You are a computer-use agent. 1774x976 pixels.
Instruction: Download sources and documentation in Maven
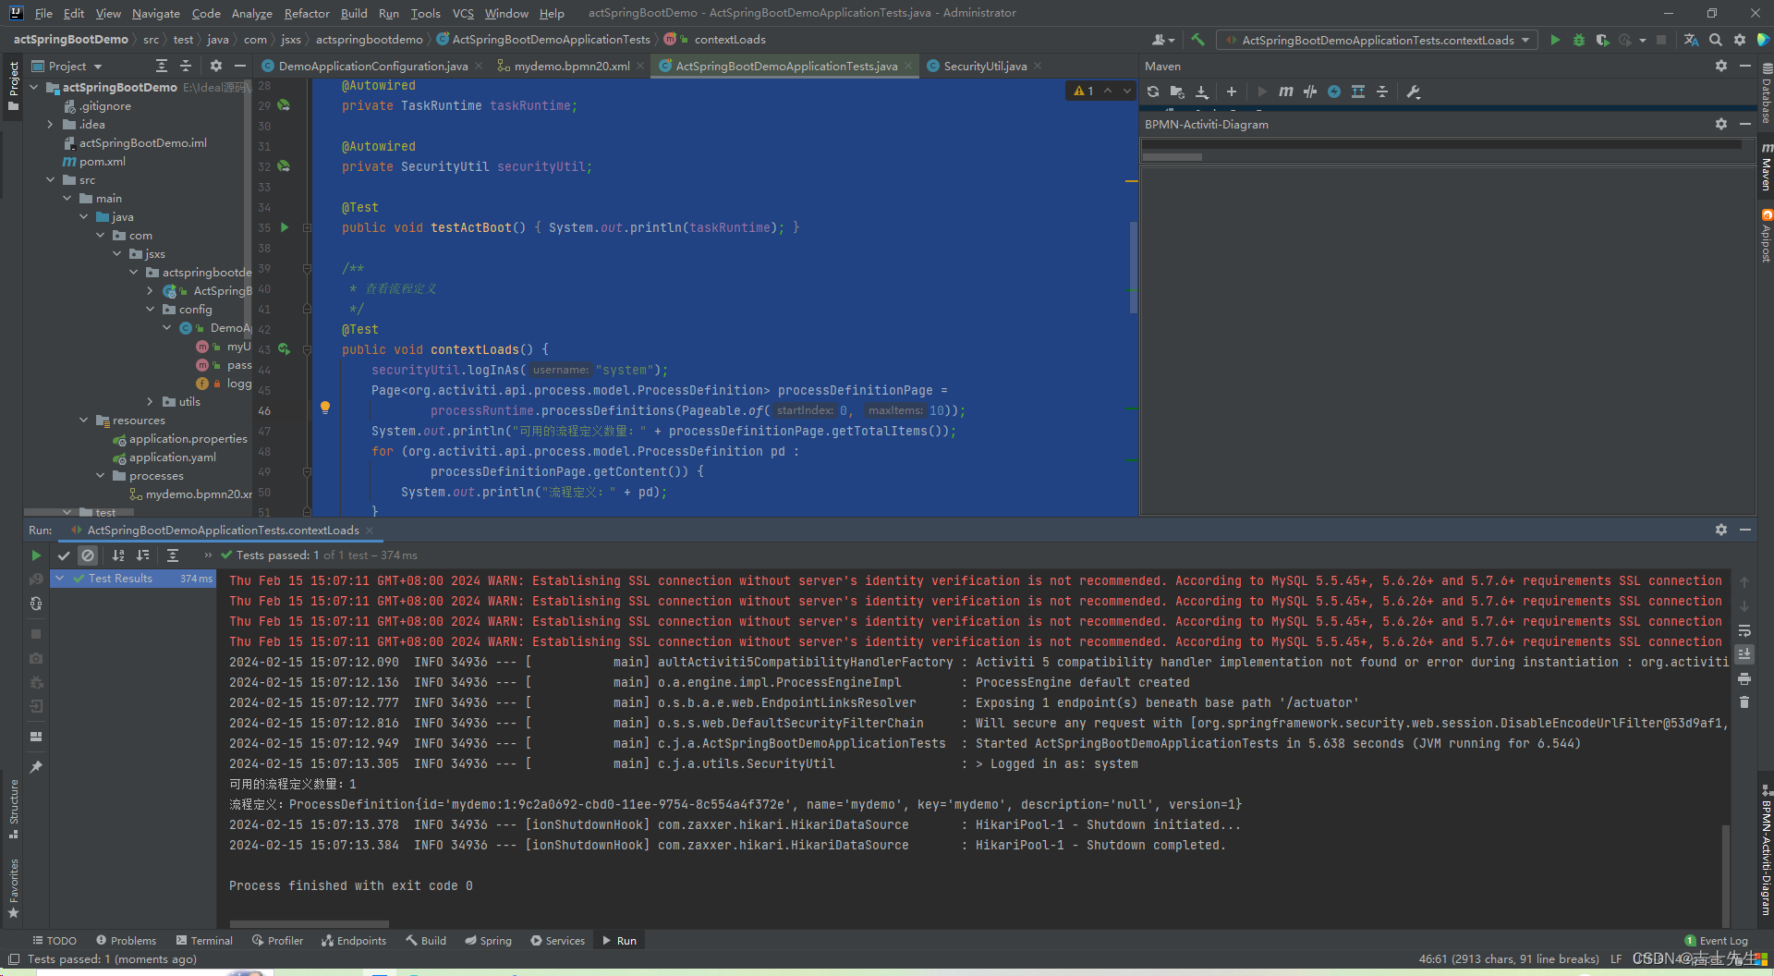coord(1202,91)
